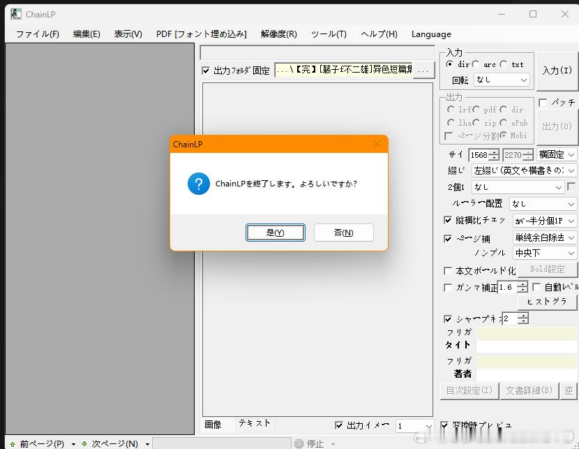579x449 pixels.
Task: Open the 解像度(R) menu
Action: (279, 34)
